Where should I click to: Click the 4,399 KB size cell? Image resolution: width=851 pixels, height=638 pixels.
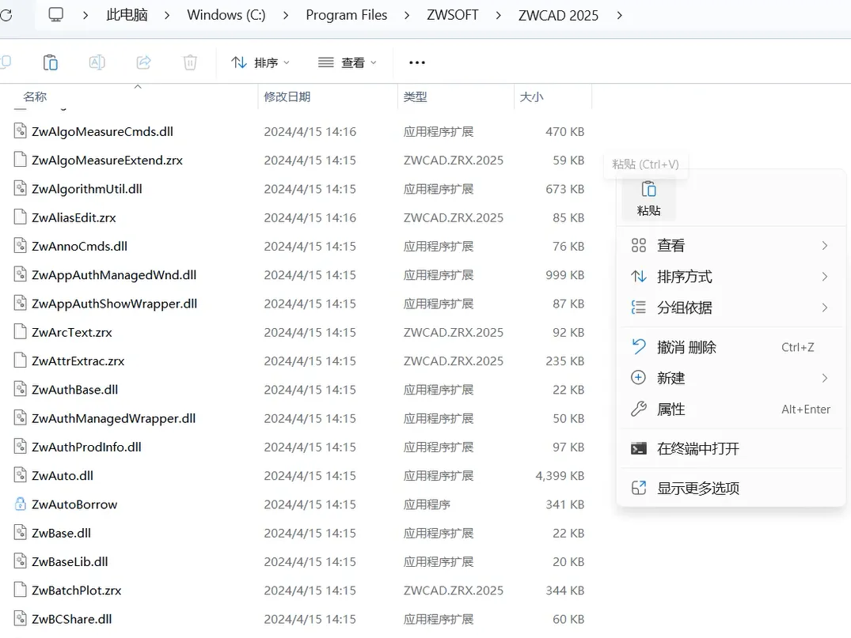[x=560, y=475]
